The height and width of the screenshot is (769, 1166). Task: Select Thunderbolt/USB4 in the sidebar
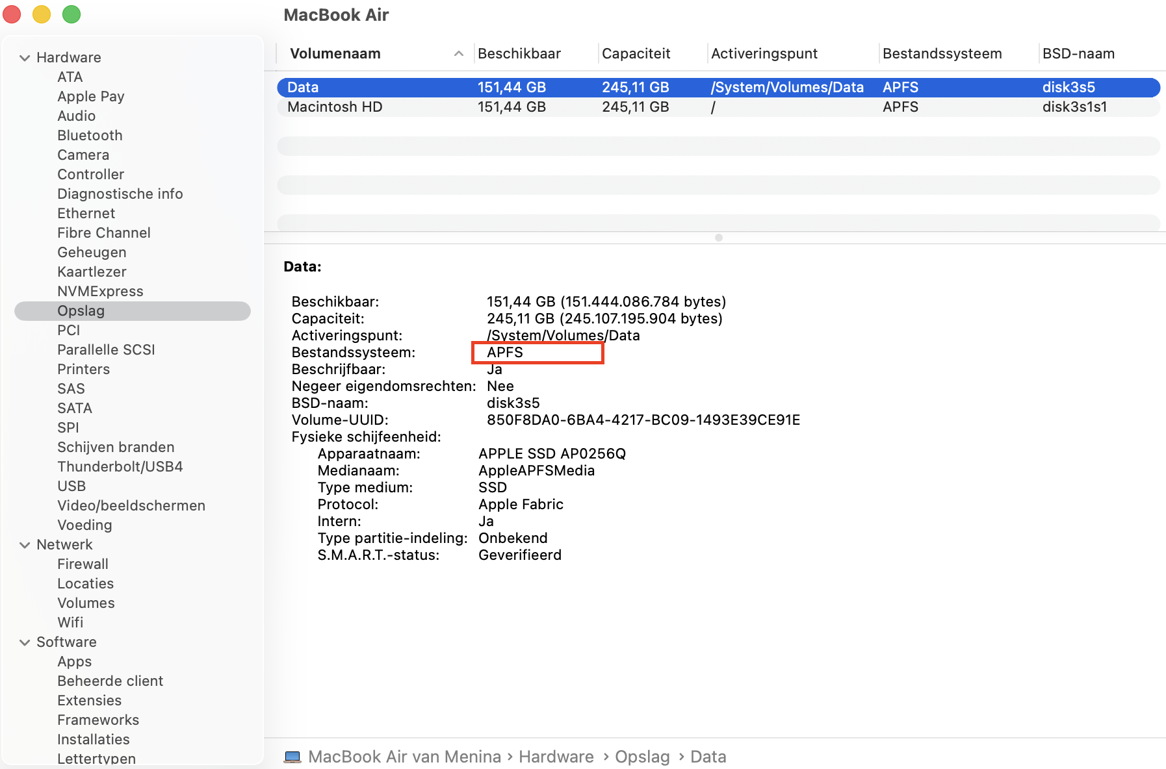point(120,466)
